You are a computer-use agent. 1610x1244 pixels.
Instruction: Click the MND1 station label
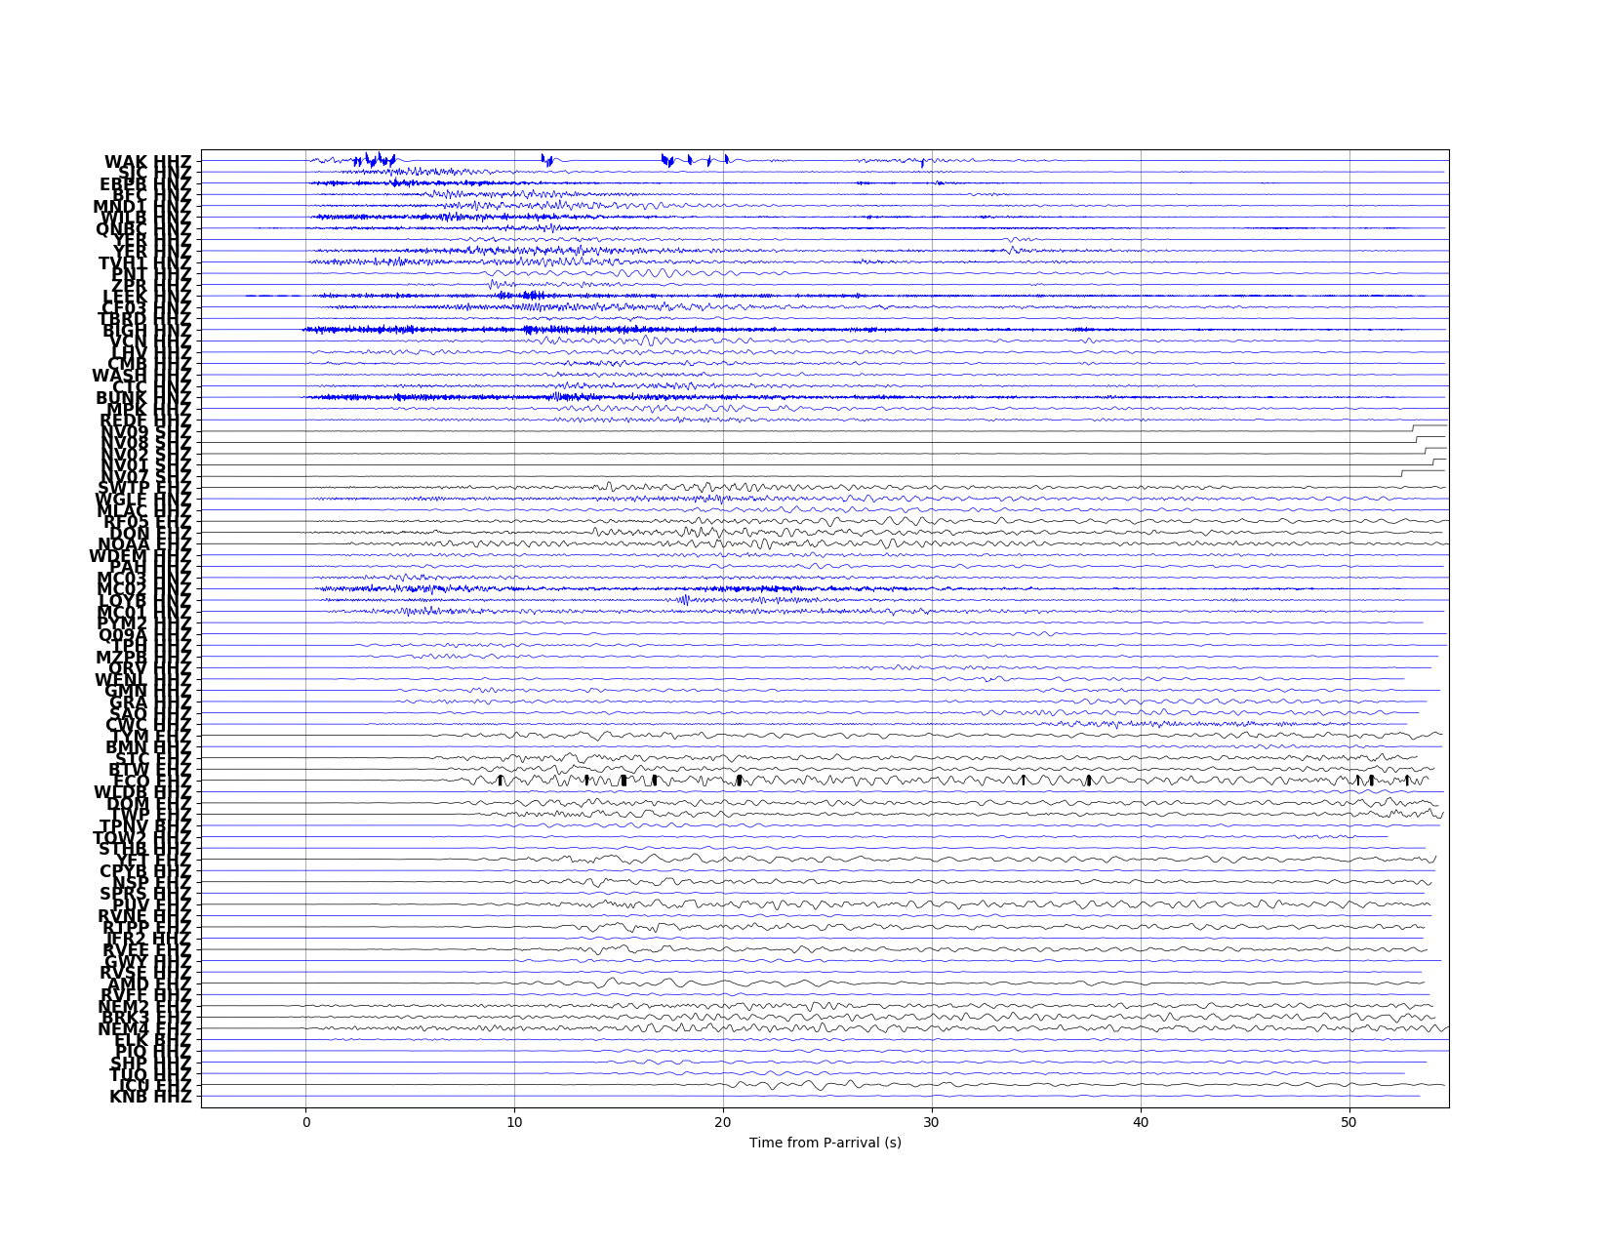tap(142, 207)
